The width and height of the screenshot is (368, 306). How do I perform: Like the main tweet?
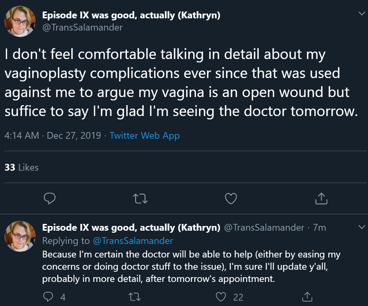pyautogui.click(x=231, y=198)
